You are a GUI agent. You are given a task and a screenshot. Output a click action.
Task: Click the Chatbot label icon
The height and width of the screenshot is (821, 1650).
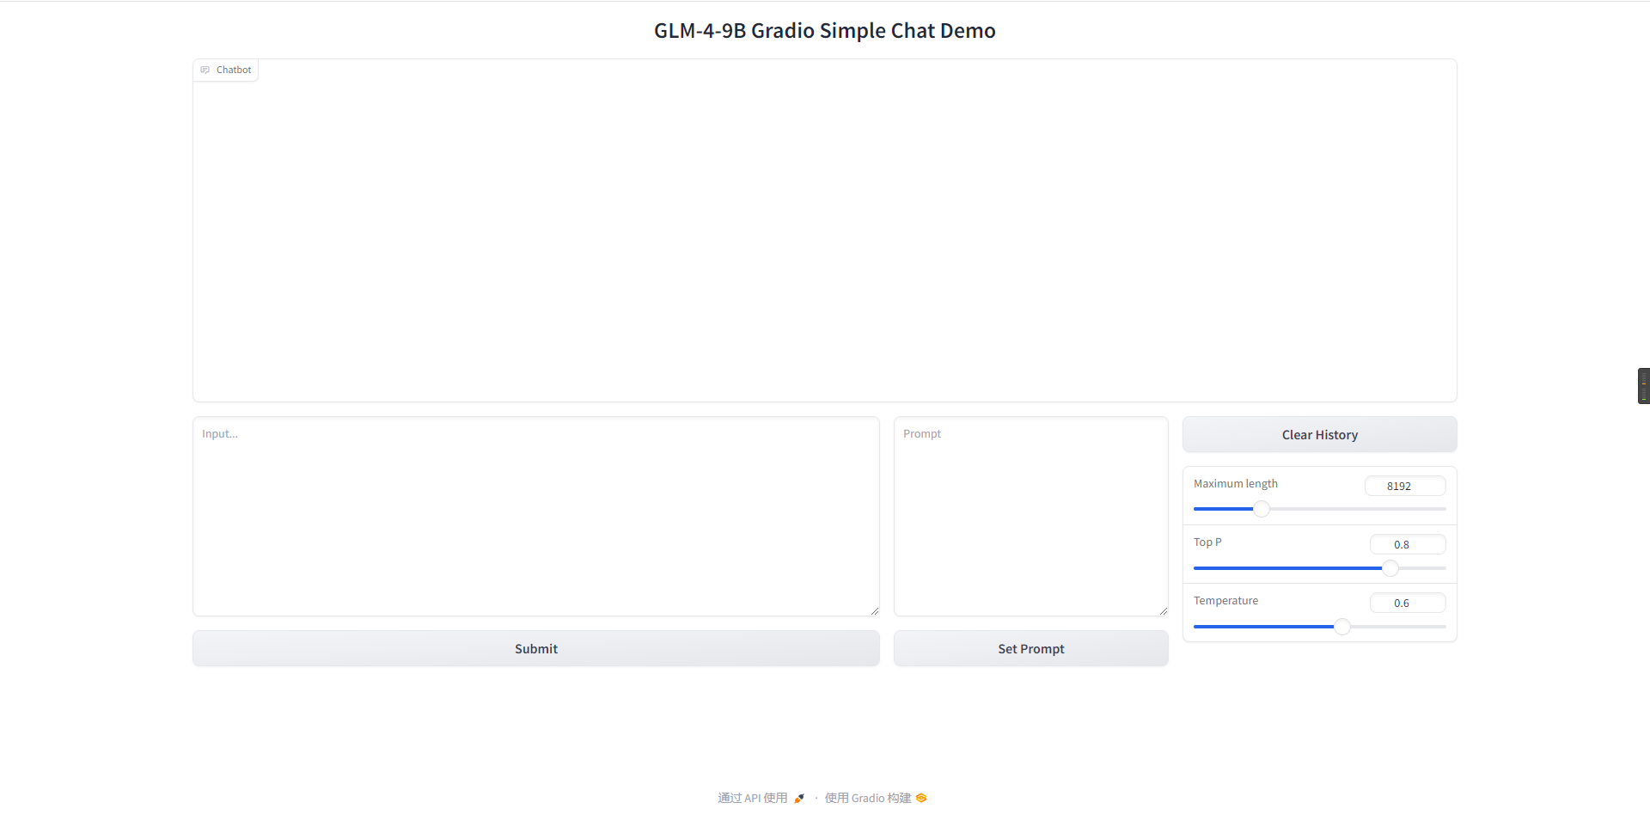(205, 70)
